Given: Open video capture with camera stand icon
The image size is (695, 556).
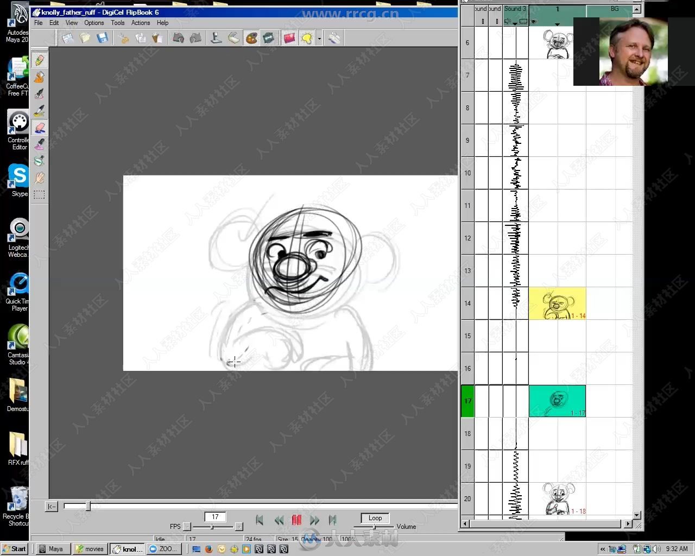Looking at the screenshot, I should (x=217, y=38).
